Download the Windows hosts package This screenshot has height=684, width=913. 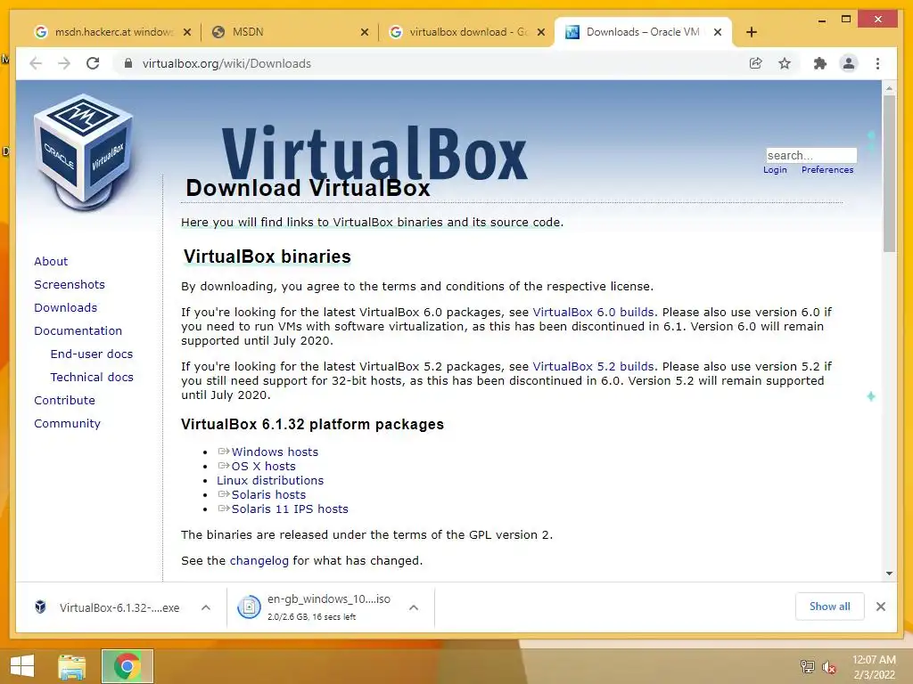pos(275,452)
